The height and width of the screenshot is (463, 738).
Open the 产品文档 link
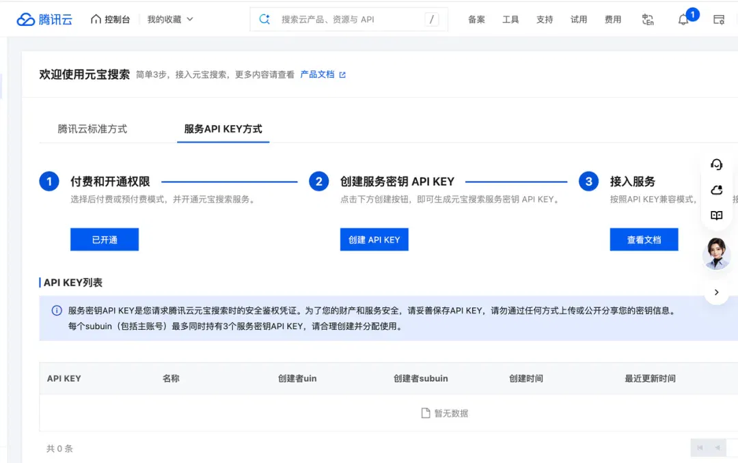[317, 74]
